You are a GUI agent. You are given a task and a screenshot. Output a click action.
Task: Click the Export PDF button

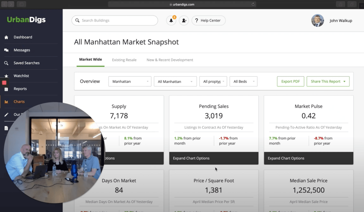pyautogui.click(x=291, y=81)
